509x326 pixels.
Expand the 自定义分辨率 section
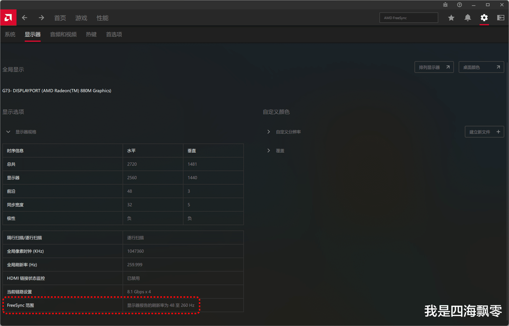(x=268, y=132)
